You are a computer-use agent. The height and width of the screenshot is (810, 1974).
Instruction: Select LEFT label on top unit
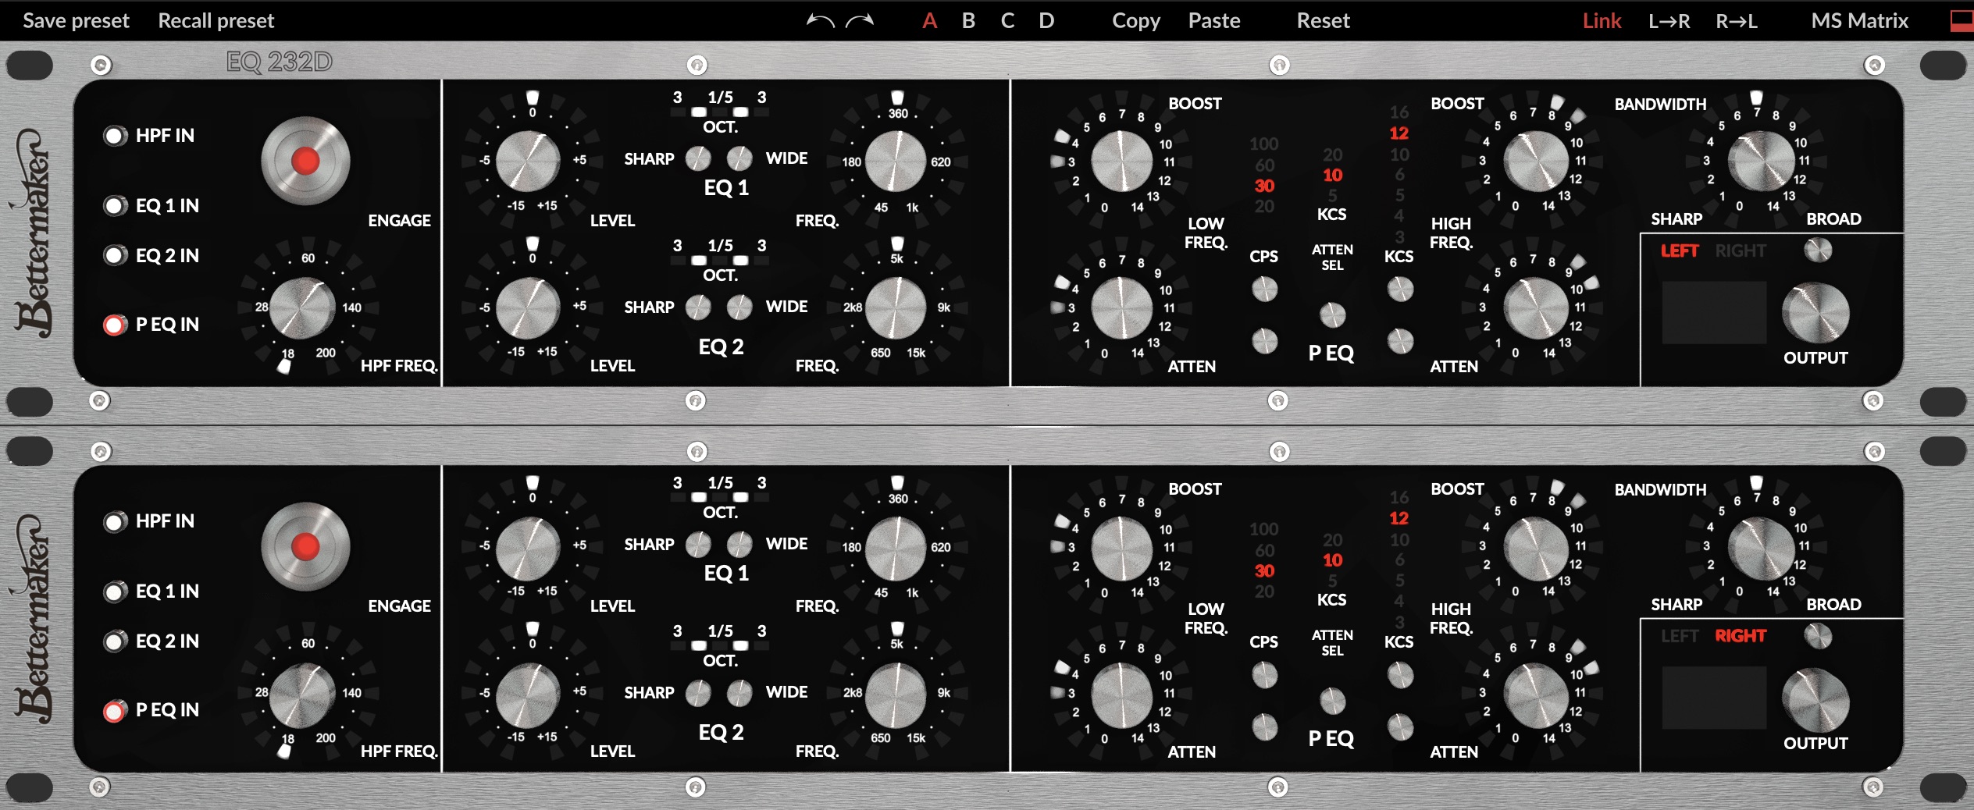1680,251
